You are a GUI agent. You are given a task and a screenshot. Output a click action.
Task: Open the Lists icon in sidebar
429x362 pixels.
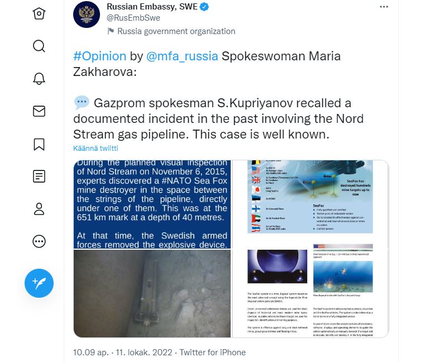[39, 176]
